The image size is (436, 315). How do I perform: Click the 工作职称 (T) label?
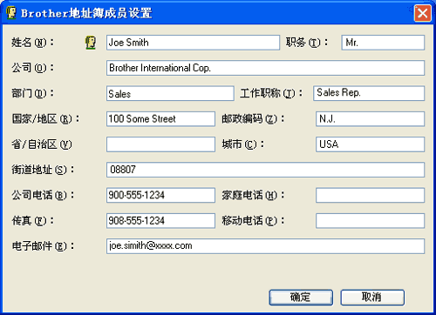(271, 93)
